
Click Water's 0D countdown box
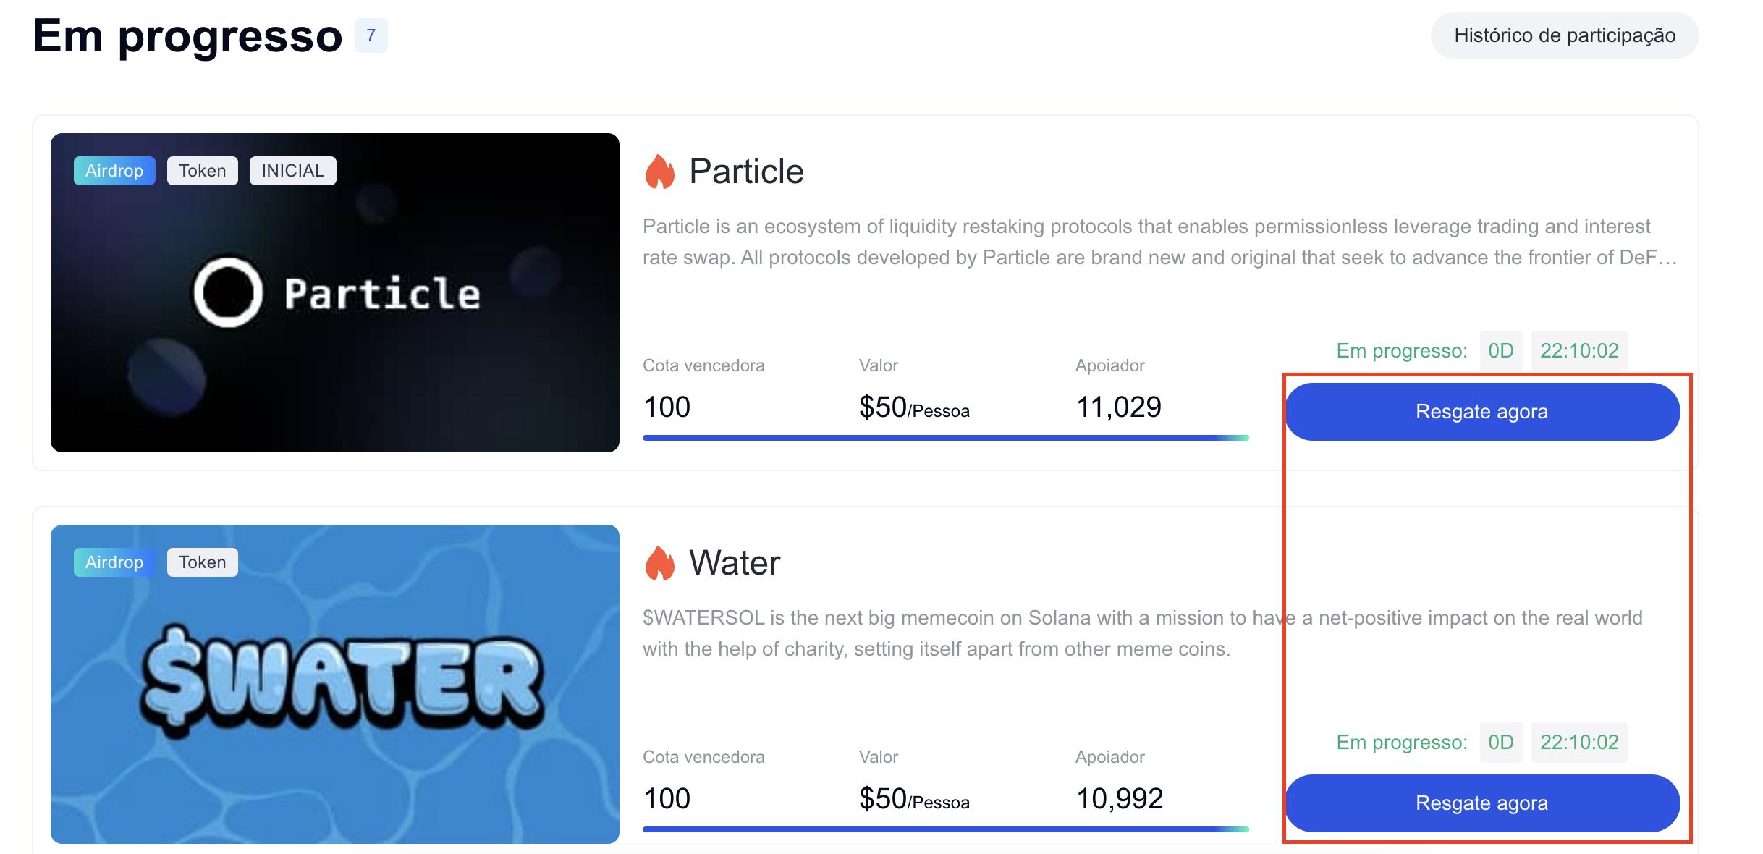pos(1500,743)
